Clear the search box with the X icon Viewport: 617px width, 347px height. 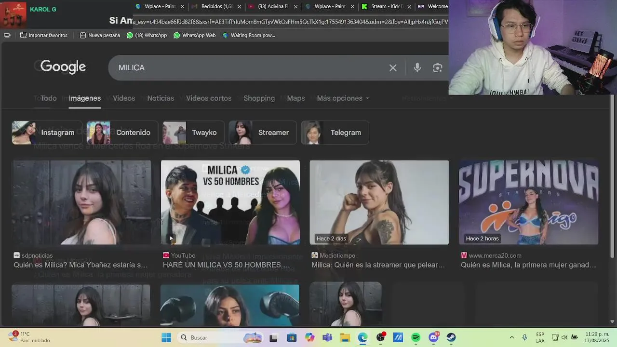point(393,68)
